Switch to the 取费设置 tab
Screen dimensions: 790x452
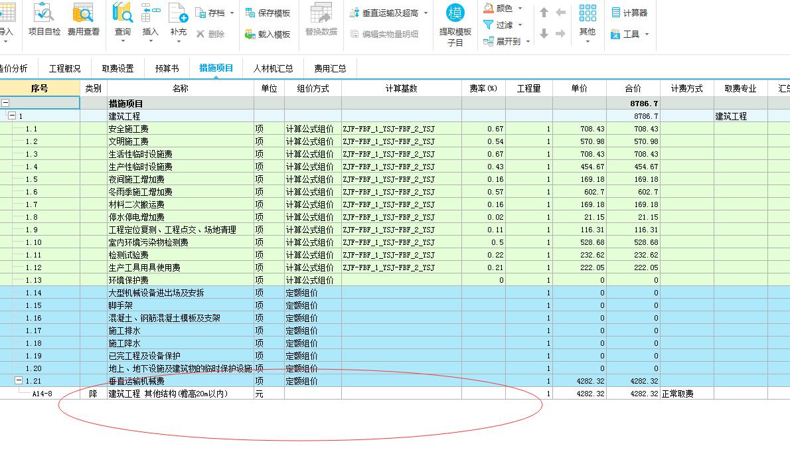118,68
